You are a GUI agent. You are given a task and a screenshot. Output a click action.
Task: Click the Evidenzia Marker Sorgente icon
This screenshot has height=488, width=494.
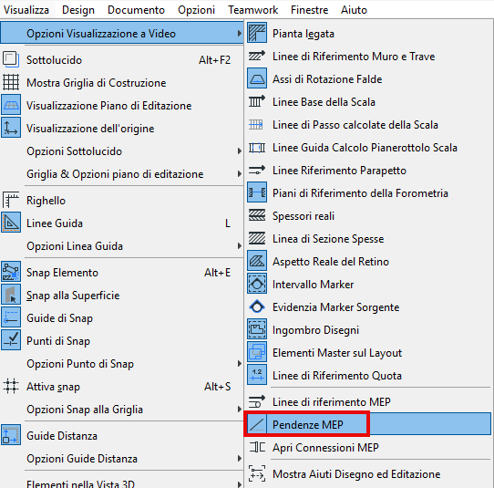pyautogui.click(x=257, y=306)
